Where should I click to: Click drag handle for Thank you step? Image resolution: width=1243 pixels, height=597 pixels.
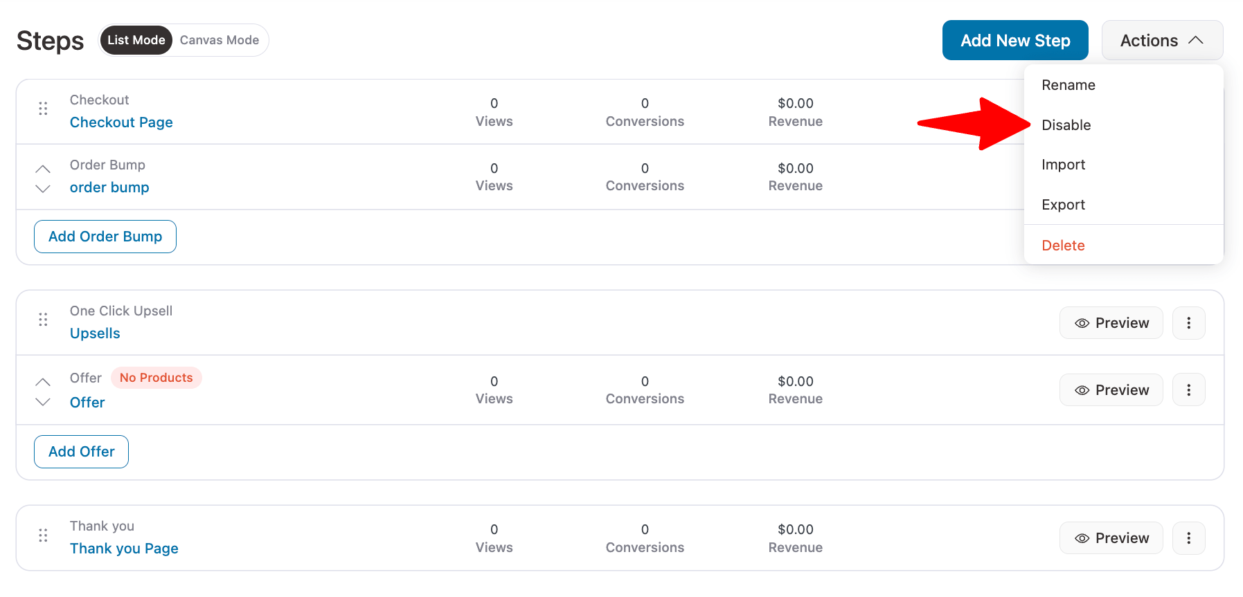point(43,535)
